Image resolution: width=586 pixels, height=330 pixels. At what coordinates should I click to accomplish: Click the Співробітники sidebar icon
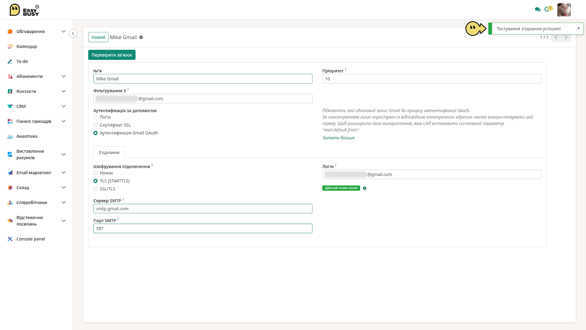(10, 202)
